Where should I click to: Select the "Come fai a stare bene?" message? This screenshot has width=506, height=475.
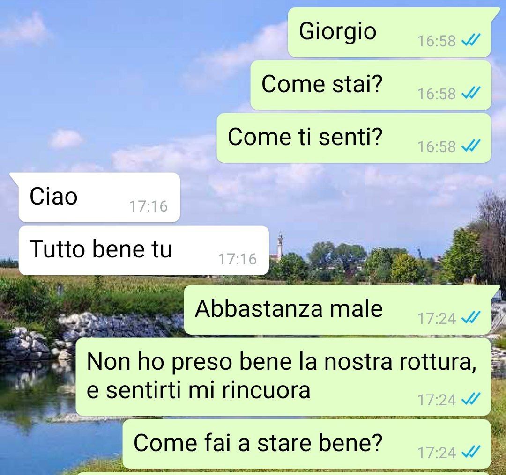click(306, 444)
